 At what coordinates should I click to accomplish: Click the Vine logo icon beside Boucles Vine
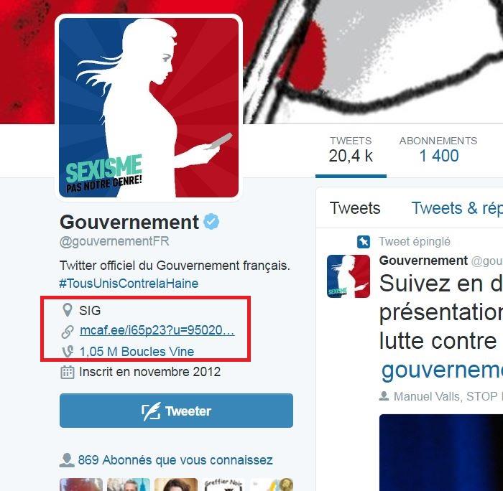pyautogui.click(x=68, y=352)
